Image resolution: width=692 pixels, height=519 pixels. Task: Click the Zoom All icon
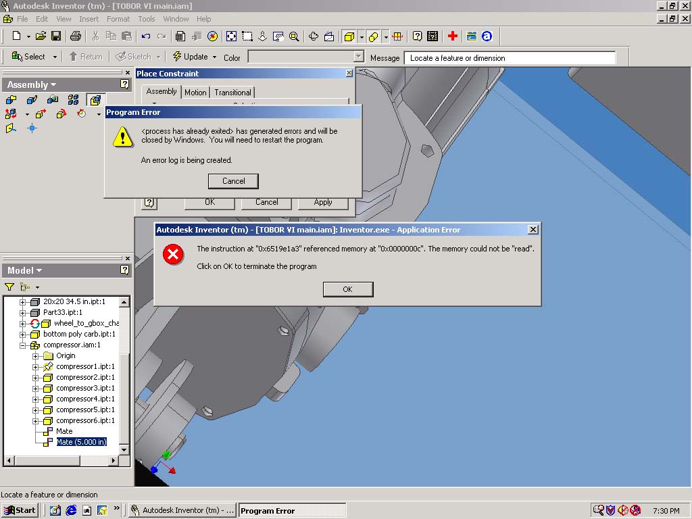point(231,36)
